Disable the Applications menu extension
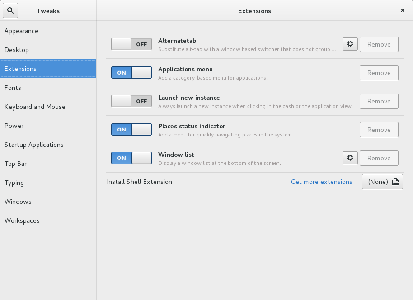Screen dimensions: 413x300 click(131, 72)
